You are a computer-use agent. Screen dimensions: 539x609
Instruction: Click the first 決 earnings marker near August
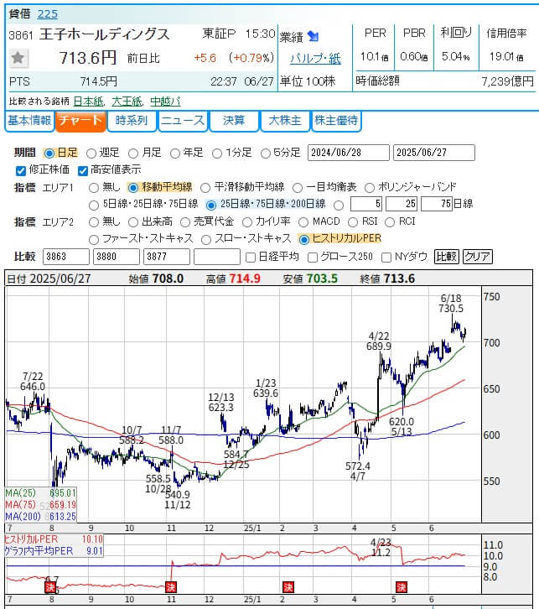click(x=50, y=587)
